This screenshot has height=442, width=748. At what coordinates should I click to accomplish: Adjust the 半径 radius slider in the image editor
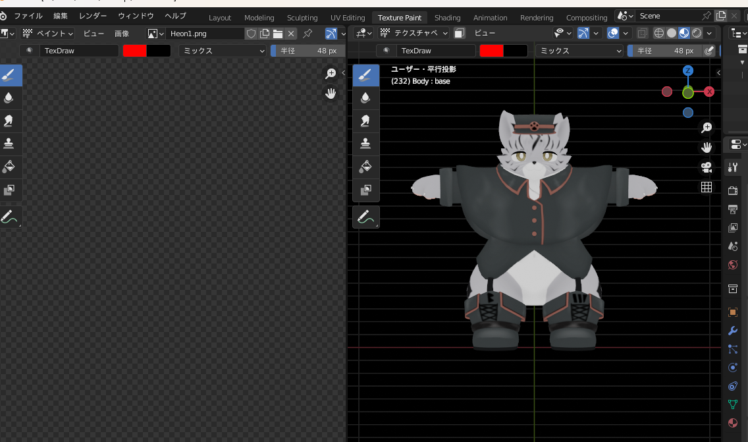pos(307,51)
